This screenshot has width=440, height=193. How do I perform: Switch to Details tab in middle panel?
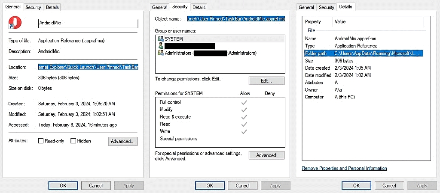(199, 8)
